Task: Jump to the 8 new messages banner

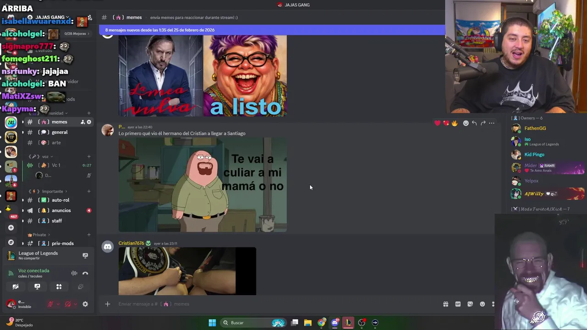Action: pyautogui.click(x=272, y=30)
